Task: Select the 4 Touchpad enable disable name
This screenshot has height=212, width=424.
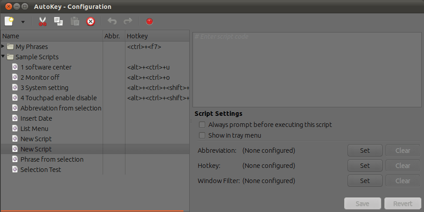Action: pos(58,98)
